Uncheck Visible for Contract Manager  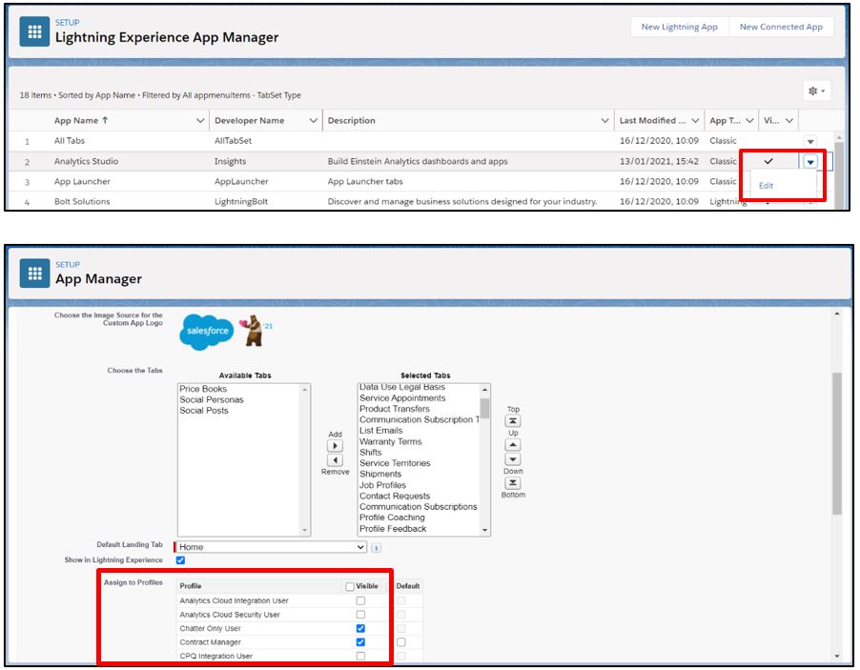click(360, 642)
